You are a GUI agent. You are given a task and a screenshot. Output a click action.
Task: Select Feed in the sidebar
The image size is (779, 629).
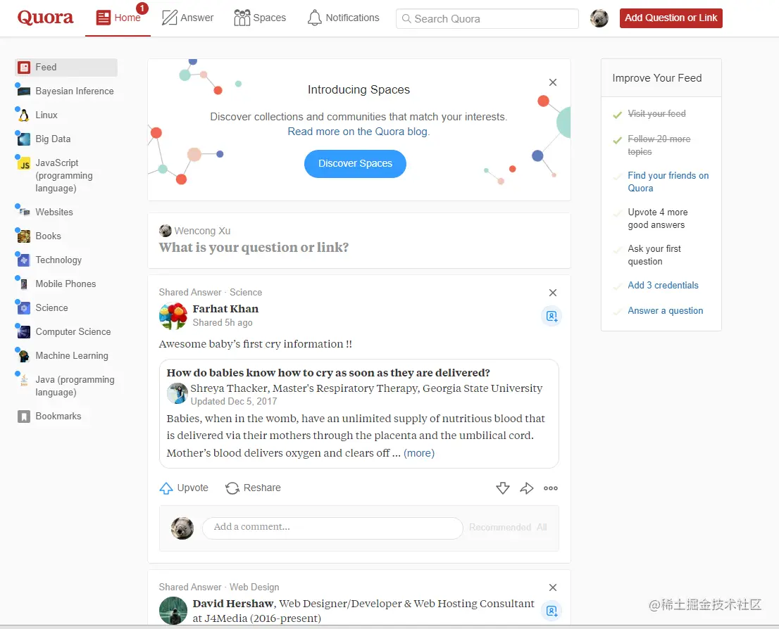tap(66, 67)
